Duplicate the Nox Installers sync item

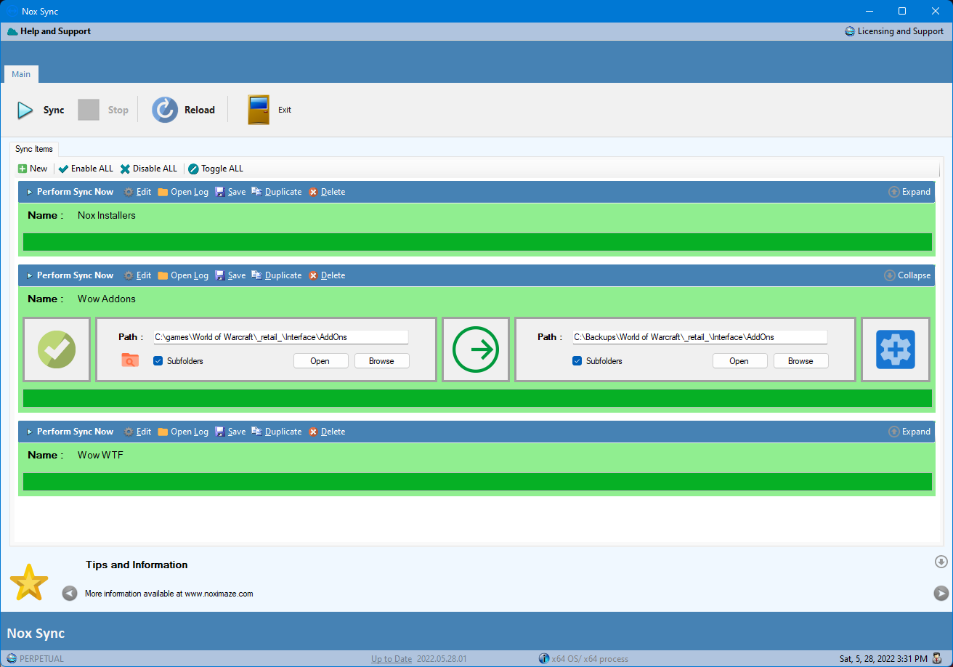[x=277, y=192]
